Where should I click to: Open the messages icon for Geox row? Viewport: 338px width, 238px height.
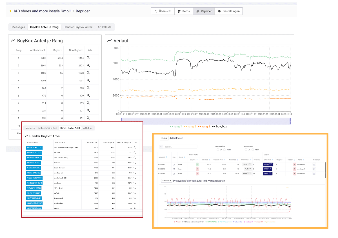pyautogui.click(x=314, y=169)
